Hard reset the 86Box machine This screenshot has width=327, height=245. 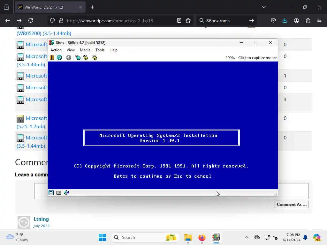click(x=59, y=57)
